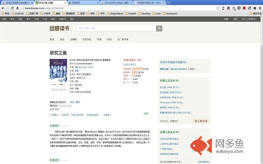This screenshot has width=263, height=164.
Task: Click the 研究之美 book cover thumbnail
Action: pos(58,72)
